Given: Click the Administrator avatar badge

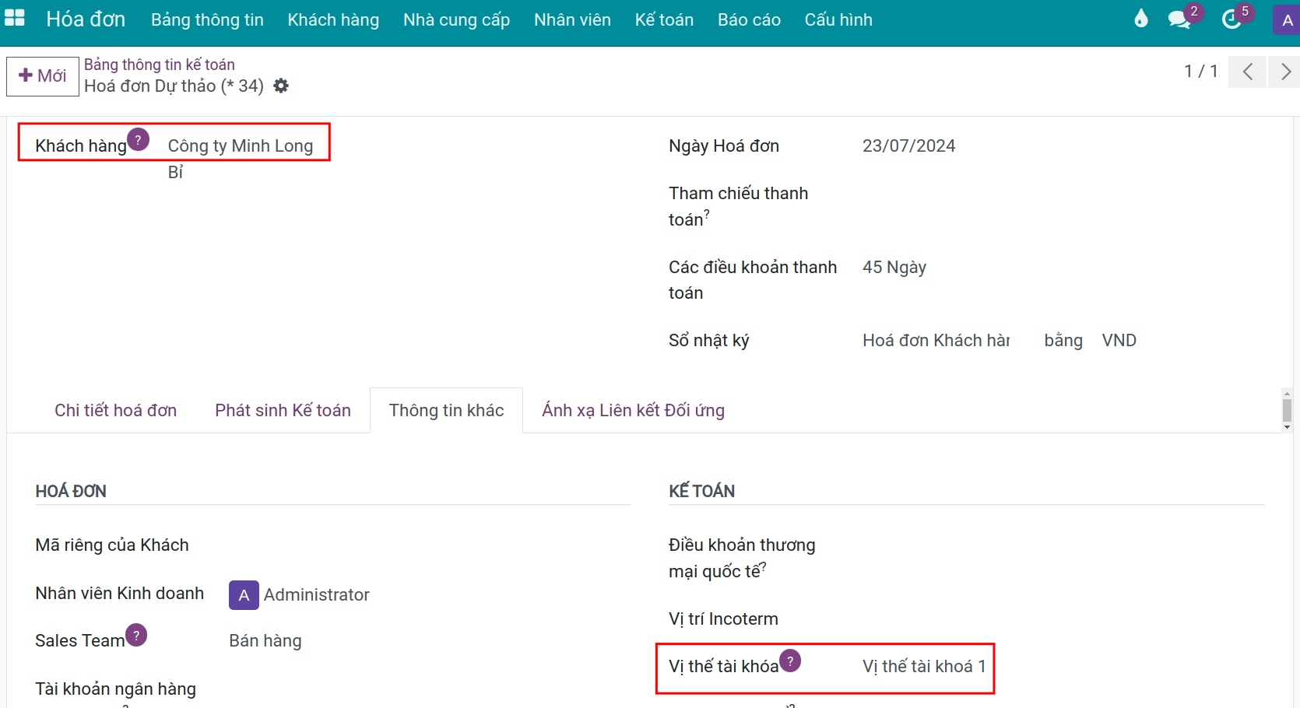Looking at the screenshot, I should tap(244, 595).
